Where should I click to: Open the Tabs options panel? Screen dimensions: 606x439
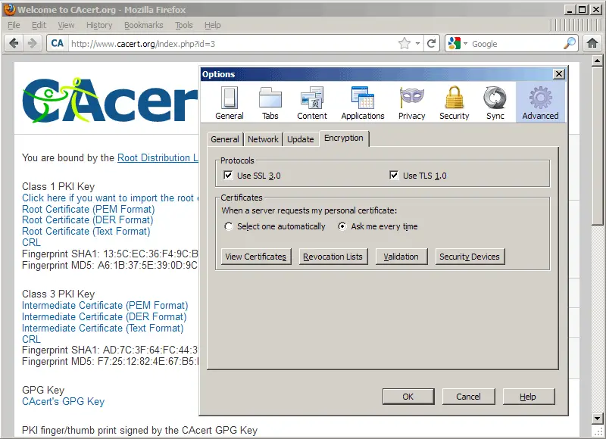[270, 103]
